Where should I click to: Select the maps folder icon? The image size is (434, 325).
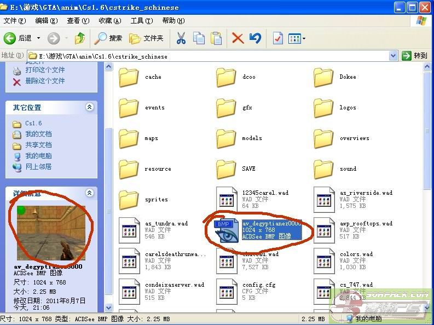pyautogui.click(x=129, y=138)
